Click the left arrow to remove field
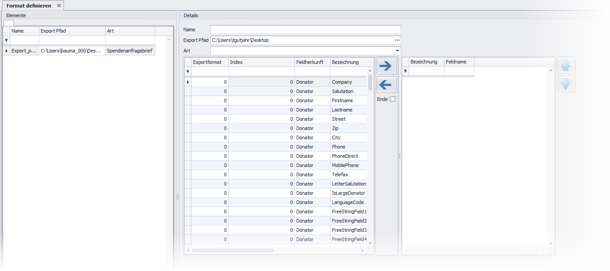The width and height of the screenshot is (610, 271). pyautogui.click(x=385, y=85)
